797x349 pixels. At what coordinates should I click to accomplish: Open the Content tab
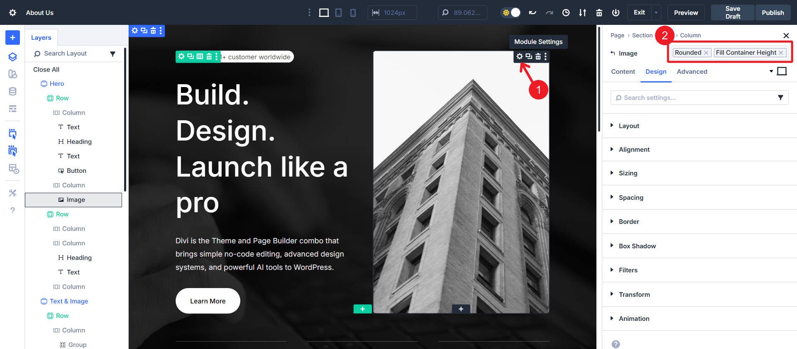(623, 72)
